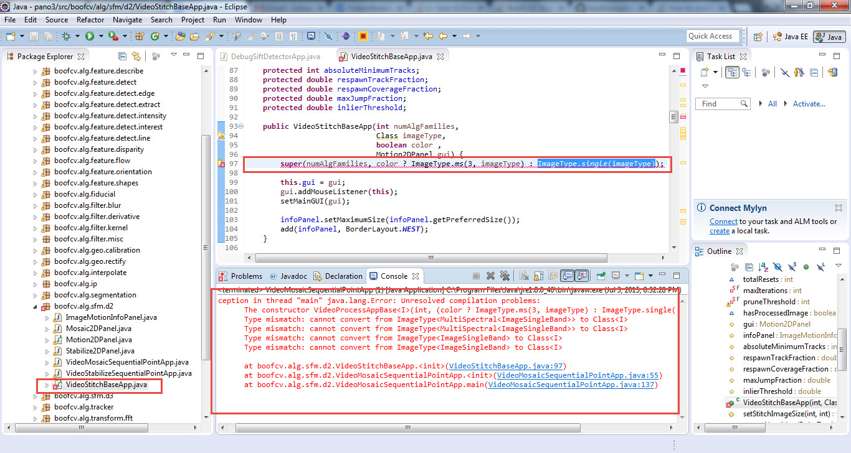Click Remove All Terminated Launches in Console
851x453 pixels.
tap(505, 276)
